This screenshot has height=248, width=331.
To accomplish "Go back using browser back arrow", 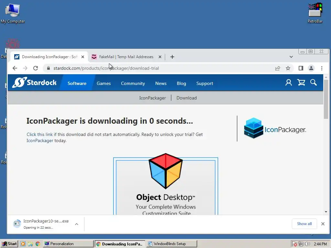I will tap(15, 68).
